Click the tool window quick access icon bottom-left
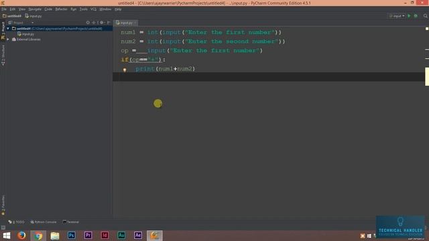The height and width of the screenshot is (241, 429). (3, 228)
